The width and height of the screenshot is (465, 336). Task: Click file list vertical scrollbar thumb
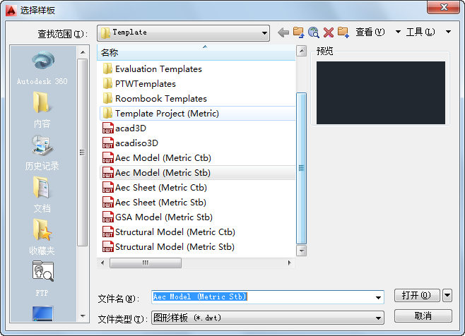(302, 168)
